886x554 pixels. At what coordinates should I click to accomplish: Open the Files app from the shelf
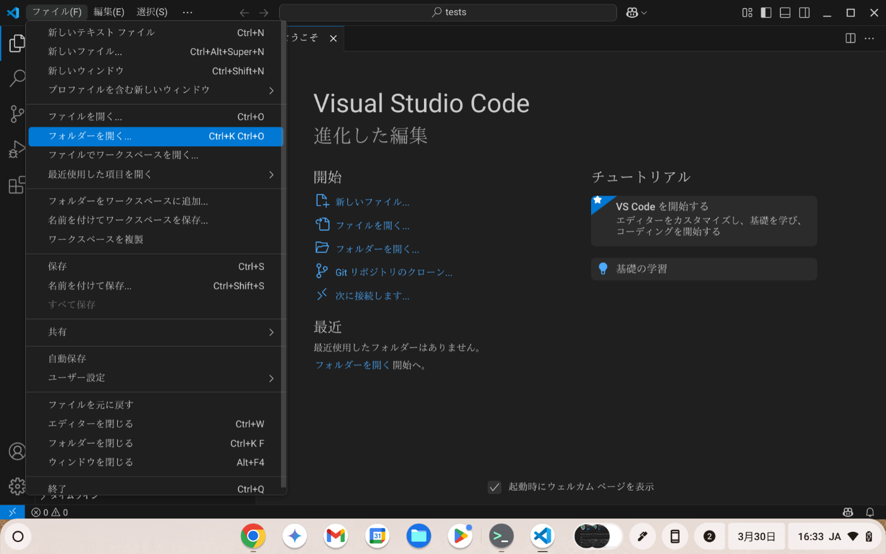[x=418, y=536]
